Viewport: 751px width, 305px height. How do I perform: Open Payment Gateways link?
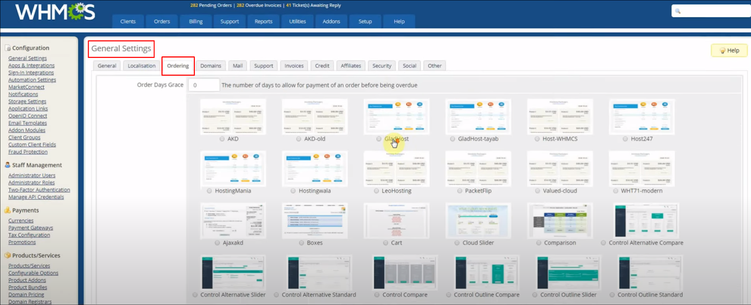pyautogui.click(x=31, y=228)
